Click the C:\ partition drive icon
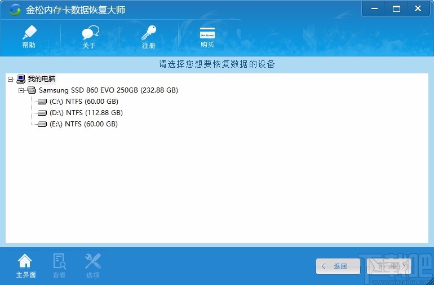This screenshot has height=285, width=434. point(42,102)
